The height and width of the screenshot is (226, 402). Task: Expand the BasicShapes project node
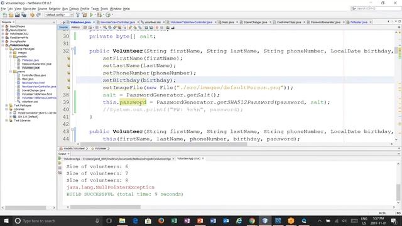point(3,26)
